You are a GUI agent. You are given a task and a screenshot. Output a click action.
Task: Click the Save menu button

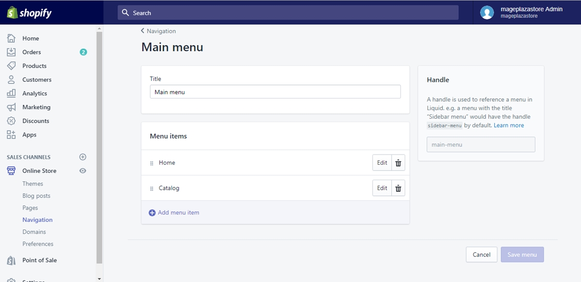pos(522,254)
